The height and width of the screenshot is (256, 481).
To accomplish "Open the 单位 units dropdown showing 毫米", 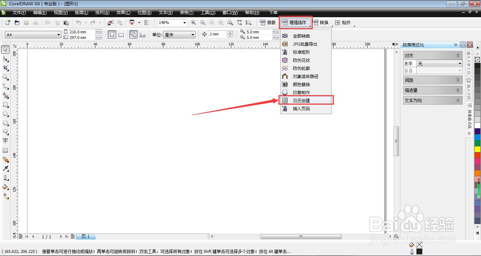I will pos(192,34).
